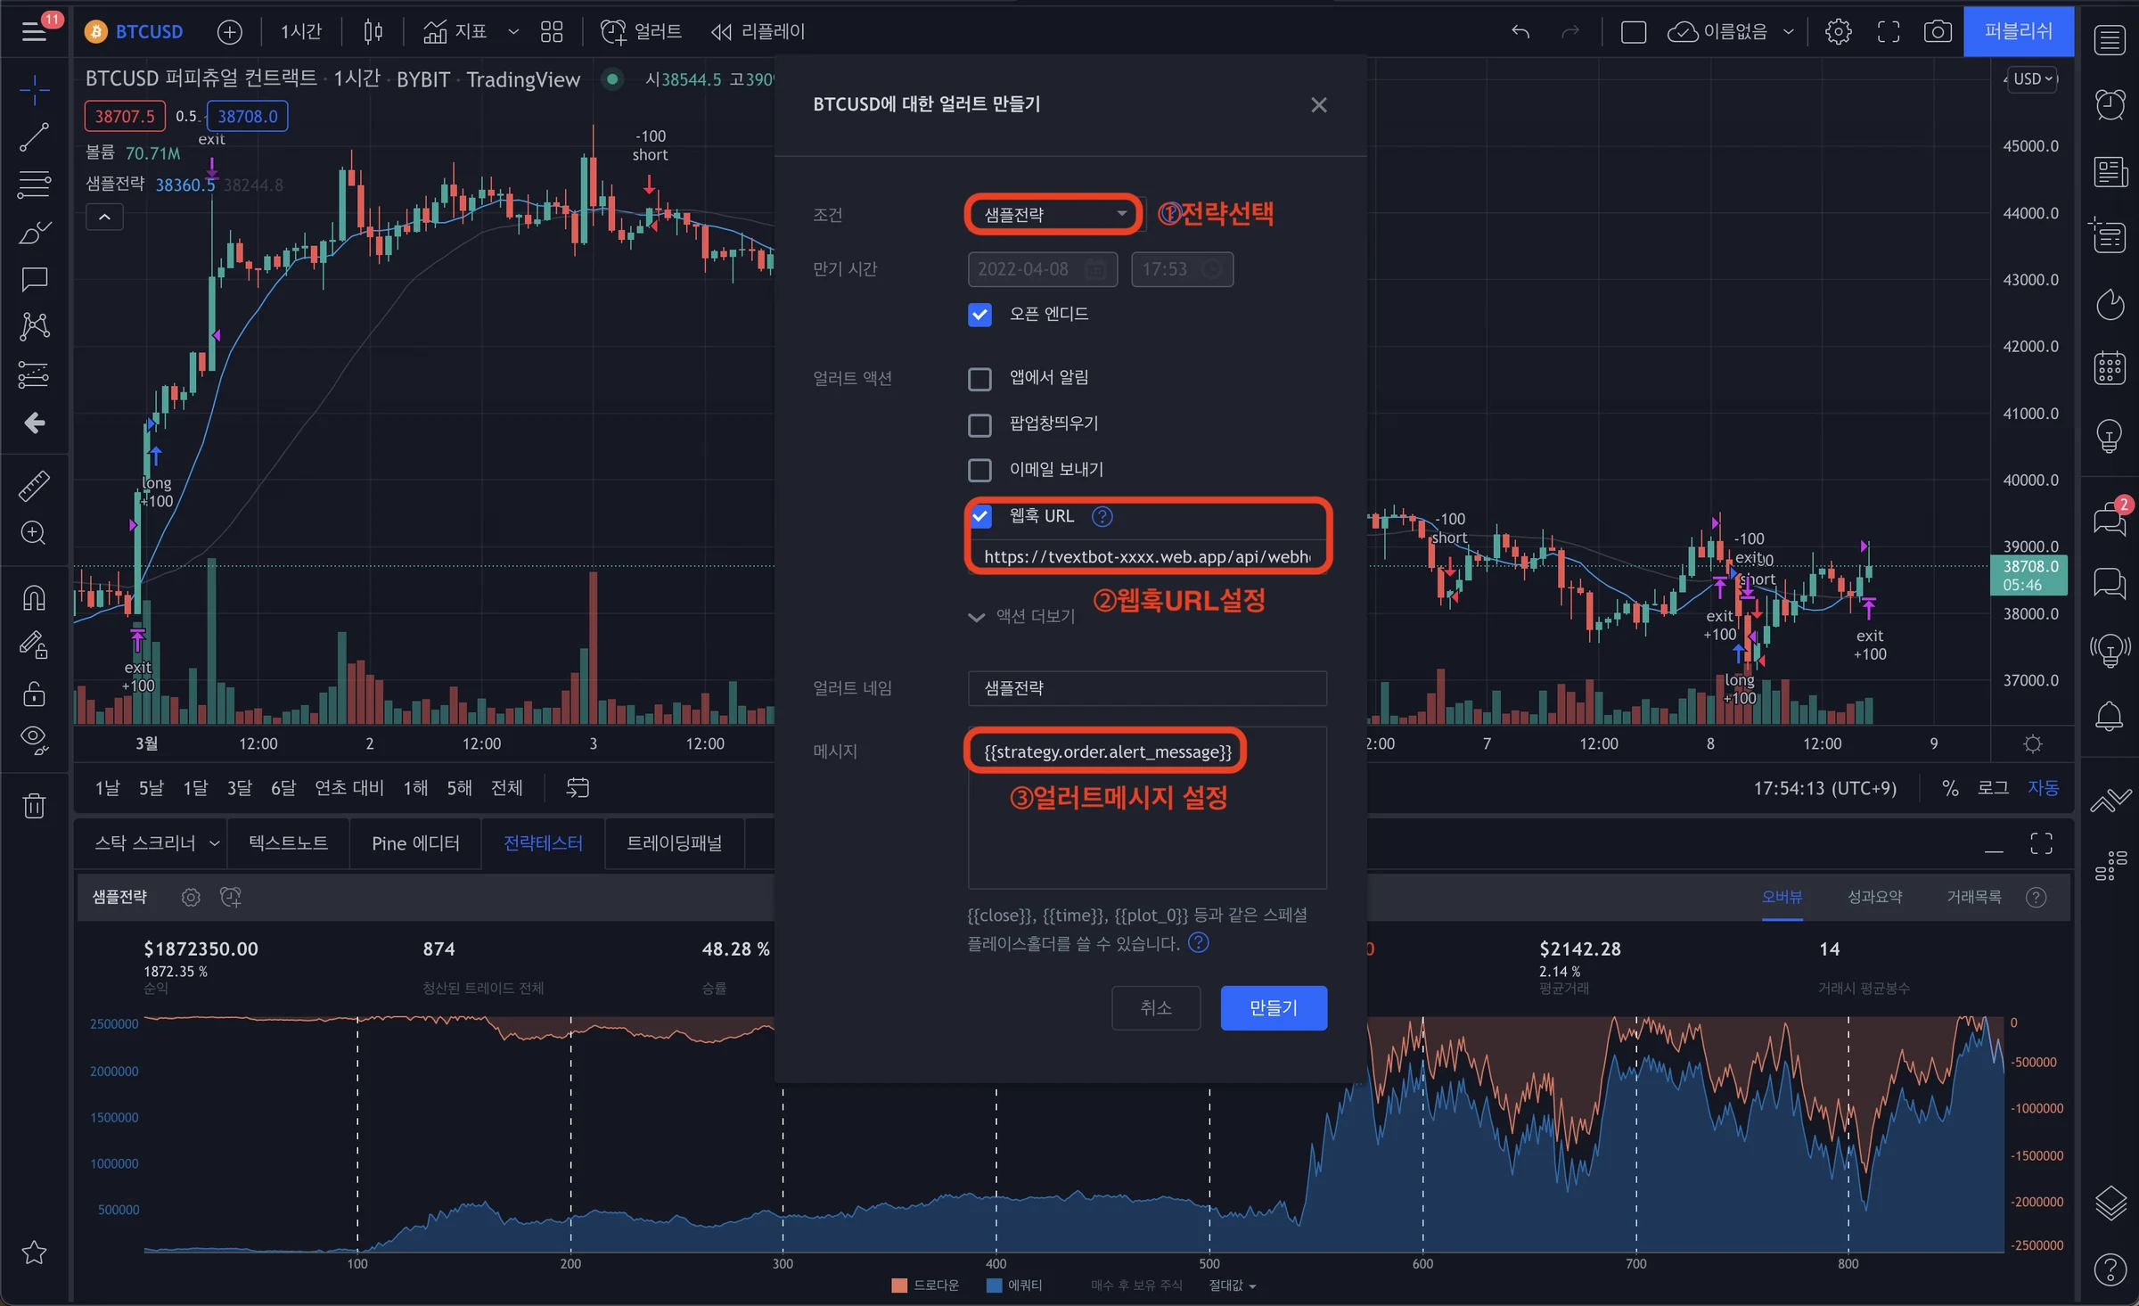The image size is (2139, 1306).
Task: Open the USD currency selector
Action: point(2033,78)
